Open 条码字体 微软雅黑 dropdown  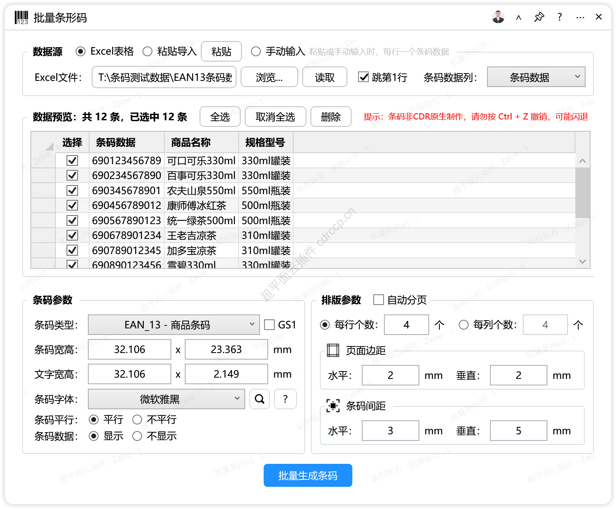(x=166, y=399)
